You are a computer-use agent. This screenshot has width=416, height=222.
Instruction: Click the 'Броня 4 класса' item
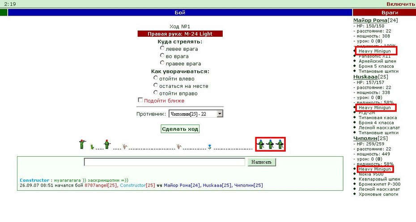[376, 123]
